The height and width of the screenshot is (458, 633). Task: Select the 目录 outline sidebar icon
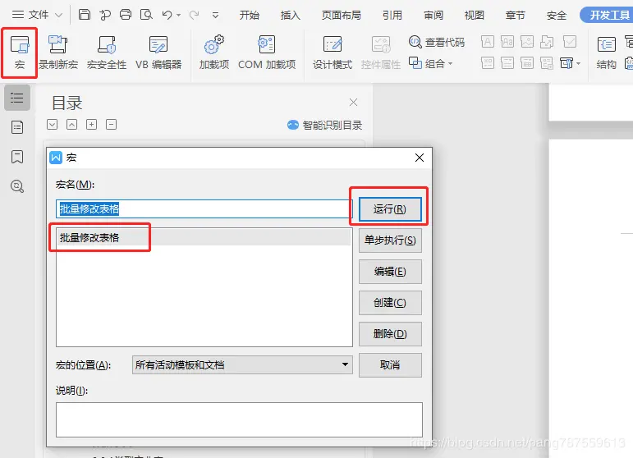pyautogui.click(x=17, y=97)
